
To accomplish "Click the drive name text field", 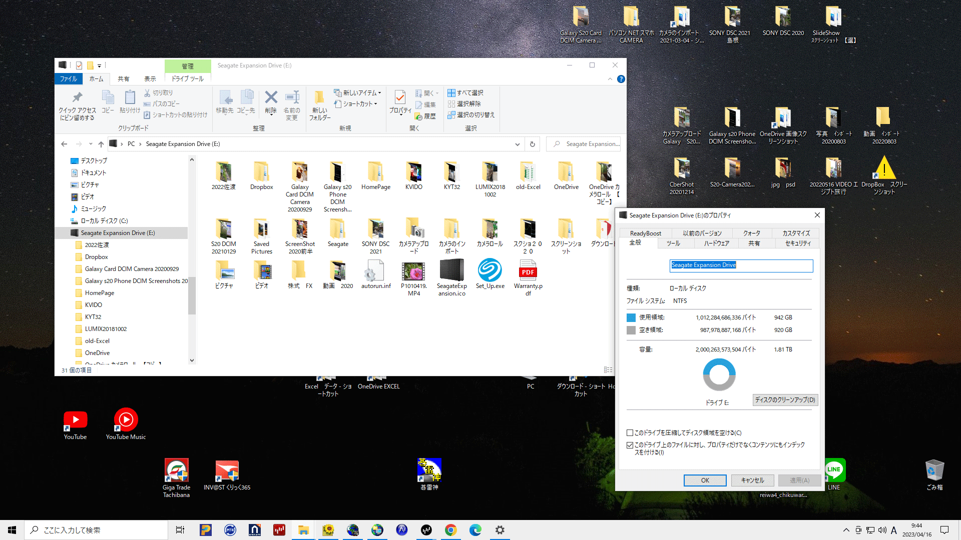I will 741,265.
